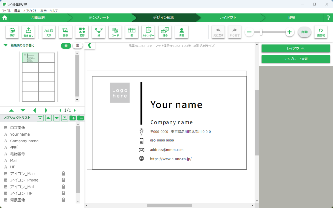Toggle the 自動 auto zoom button
Image resolution: width=333 pixels, height=208 pixels.
[x=304, y=32]
